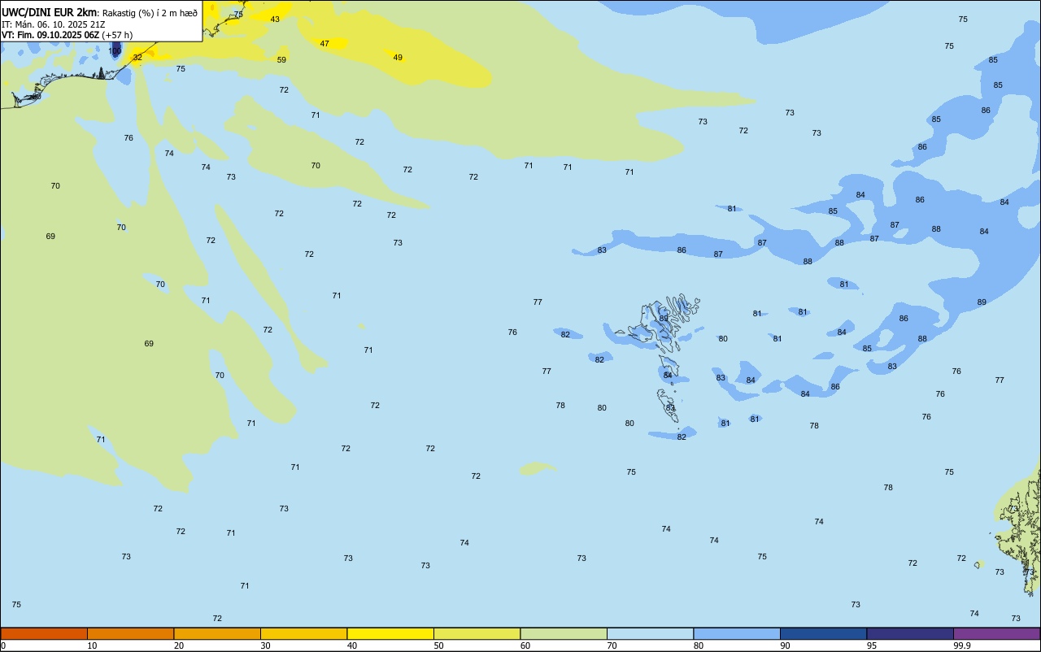This screenshot has height=652, width=1041.
Task: Click the humidity value '59' on the map
Action: [281, 59]
